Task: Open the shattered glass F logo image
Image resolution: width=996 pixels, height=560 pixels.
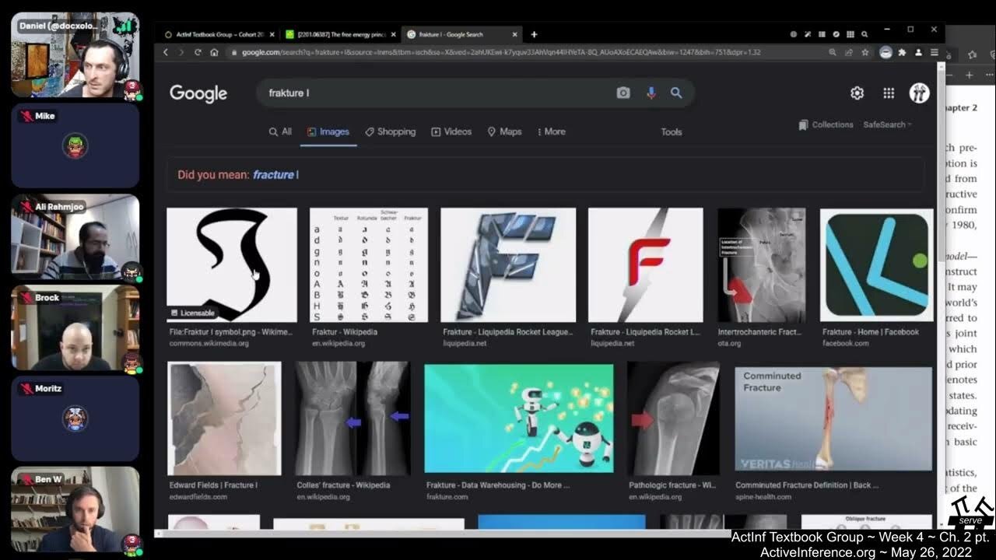Action: [508, 264]
